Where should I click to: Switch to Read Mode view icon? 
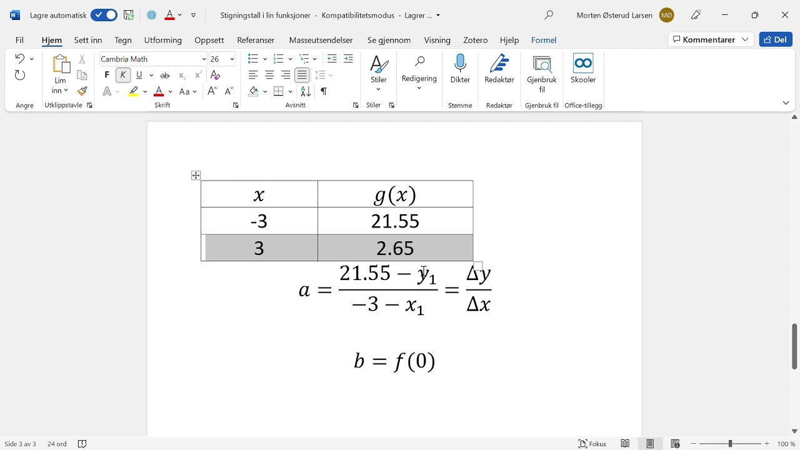tap(626, 444)
